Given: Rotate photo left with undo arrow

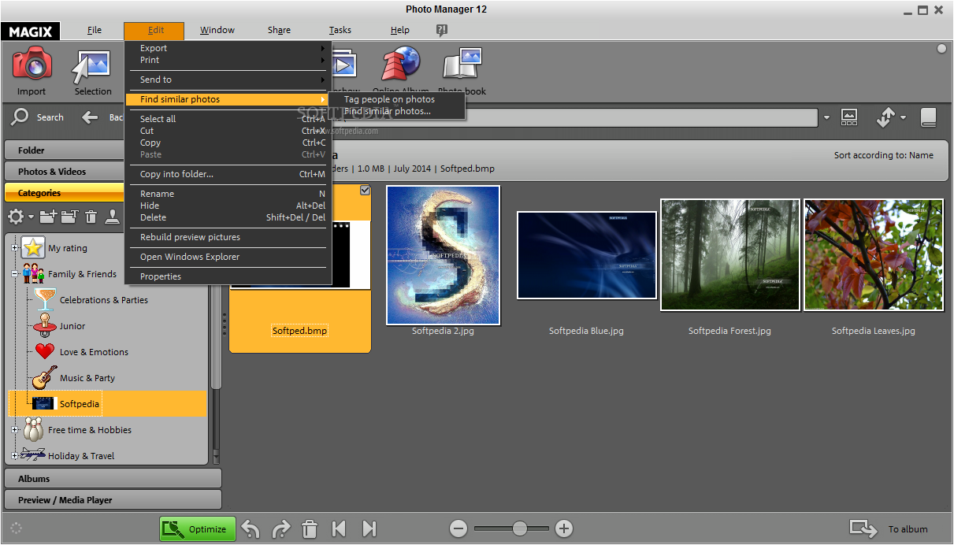Looking at the screenshot, I should pyautogui.click(x=251, y=528).
